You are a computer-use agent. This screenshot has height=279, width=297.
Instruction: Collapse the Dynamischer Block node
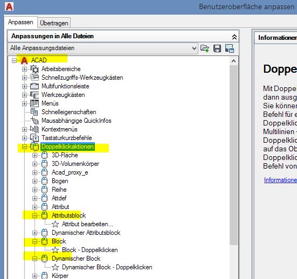pyautogui.click(x=34, y=259)
